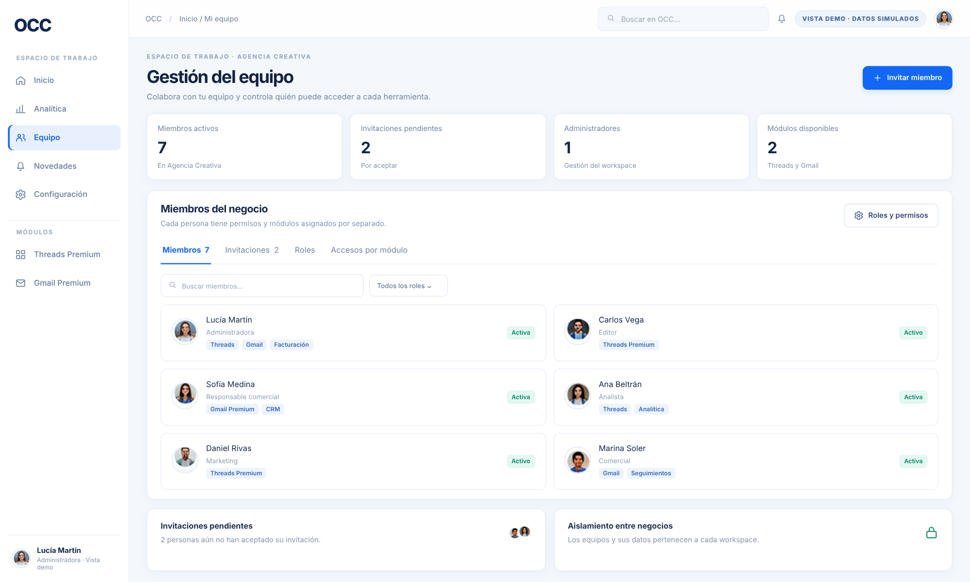Click the Ana Beltrán member name
Image resolution: width=970 pixels, height=582 pixels.
click(620, 385)
